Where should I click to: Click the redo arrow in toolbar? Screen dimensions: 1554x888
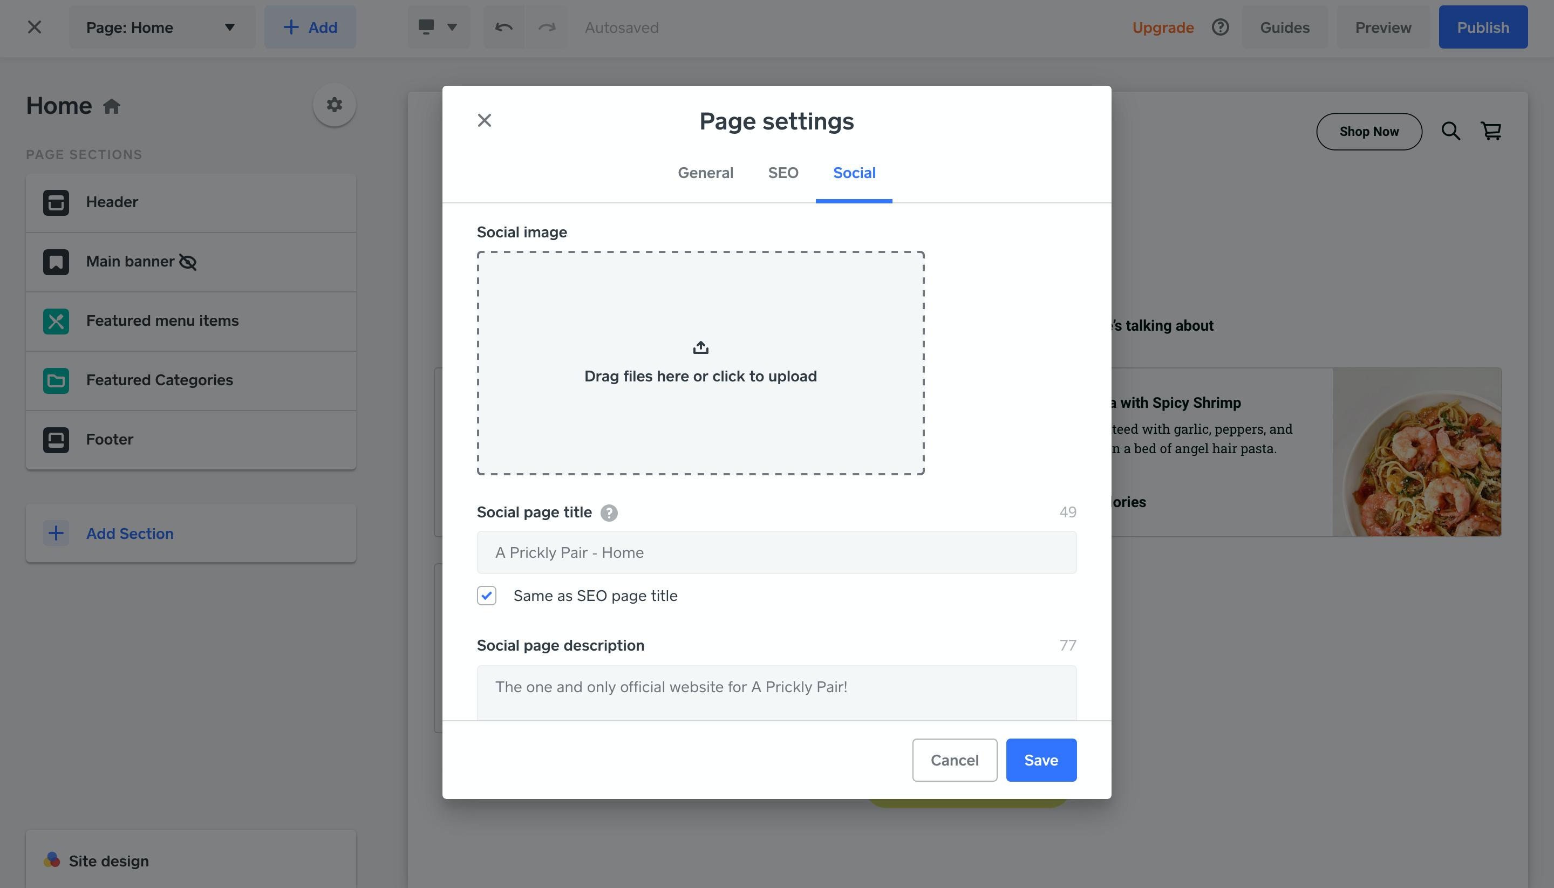[547, 28]
